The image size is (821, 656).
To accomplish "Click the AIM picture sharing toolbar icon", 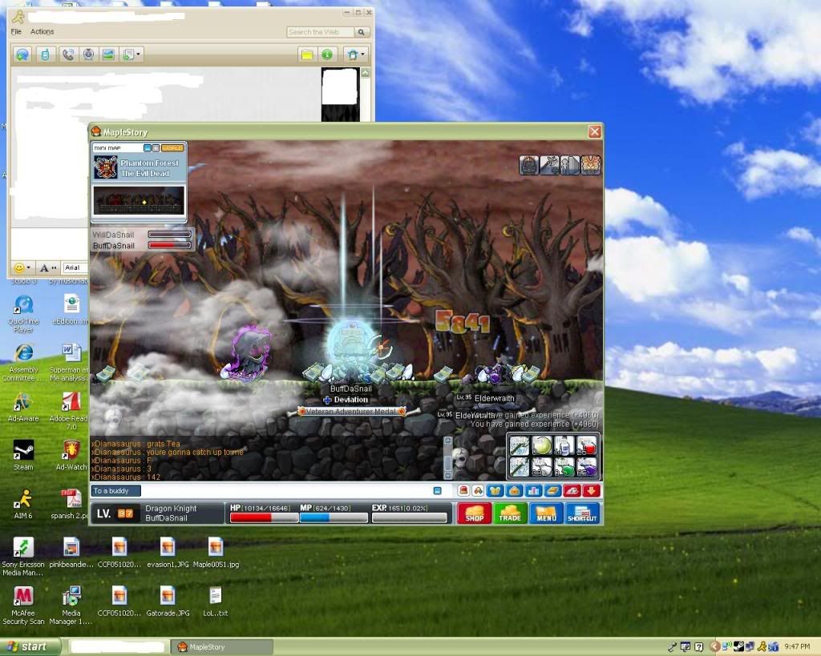I will click(108, 54).
